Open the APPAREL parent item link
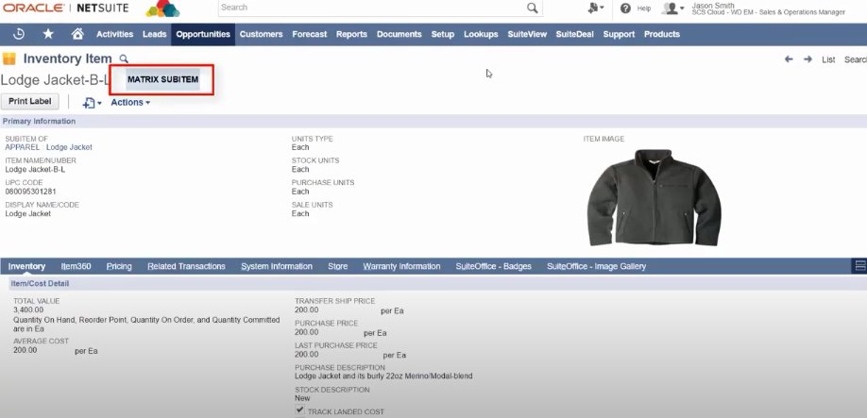This screenshot has height=418, width=867. (x=22, y=147)
